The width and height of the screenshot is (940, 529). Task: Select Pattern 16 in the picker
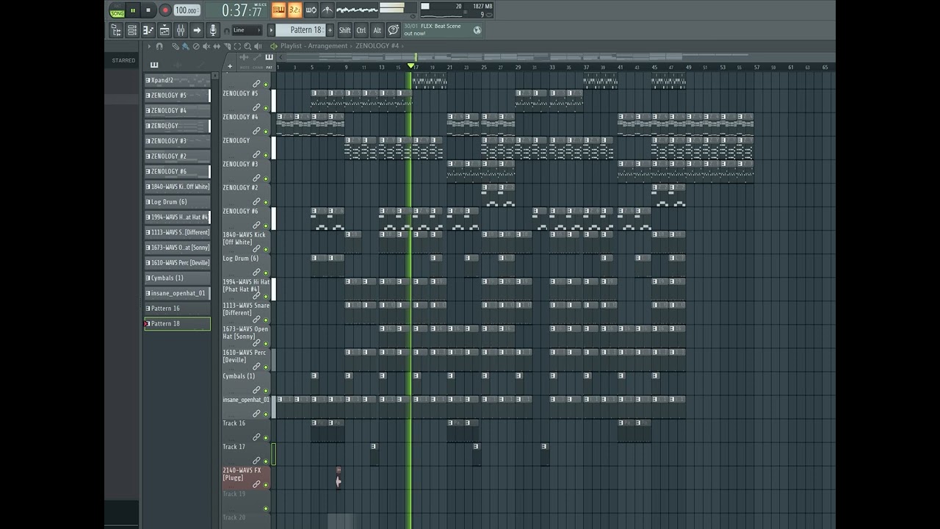point(177,309)
